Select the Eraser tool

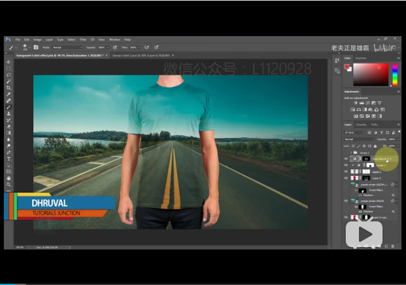point(8,127)
